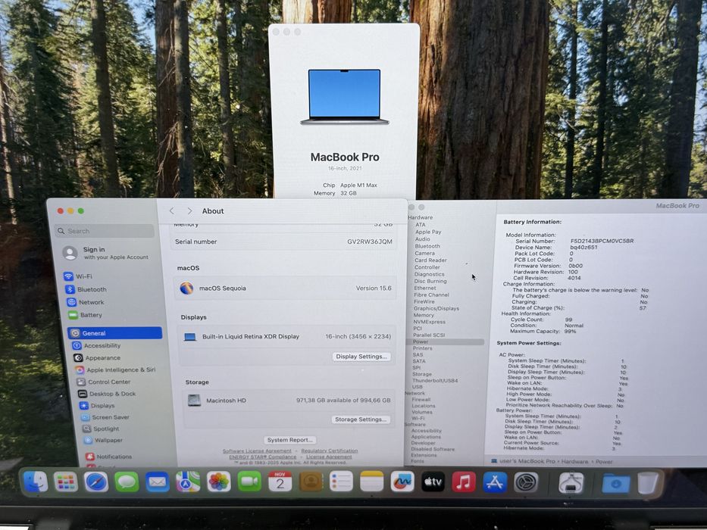Screen dimensions: 707x530
Task: Open Downloads folder in Dock
Action: (x=616, y=484)
